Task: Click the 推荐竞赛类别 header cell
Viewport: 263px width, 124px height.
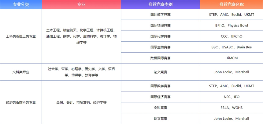Action: (x=160, y=5)
